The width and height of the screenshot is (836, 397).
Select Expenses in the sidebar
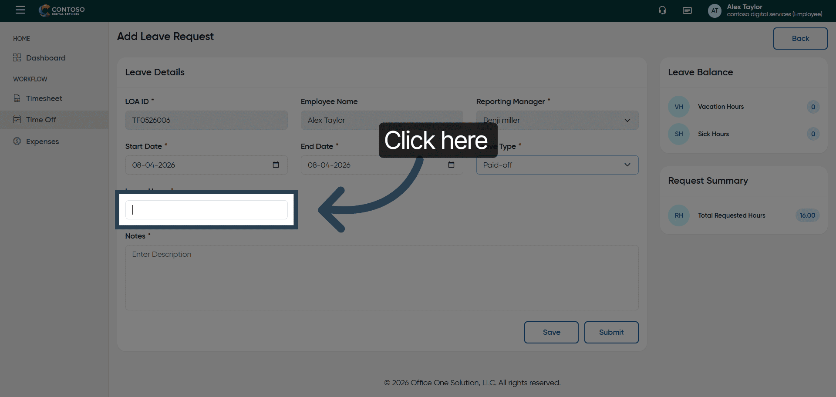tap(42, 141)
